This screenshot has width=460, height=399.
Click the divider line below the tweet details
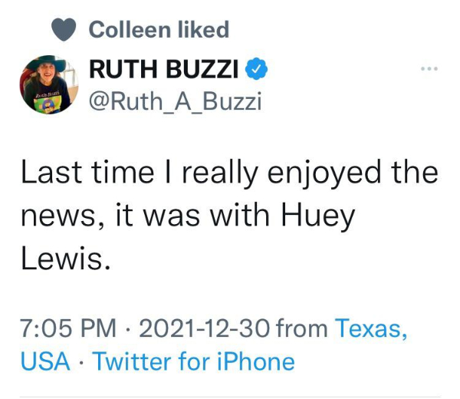point(230,395)
